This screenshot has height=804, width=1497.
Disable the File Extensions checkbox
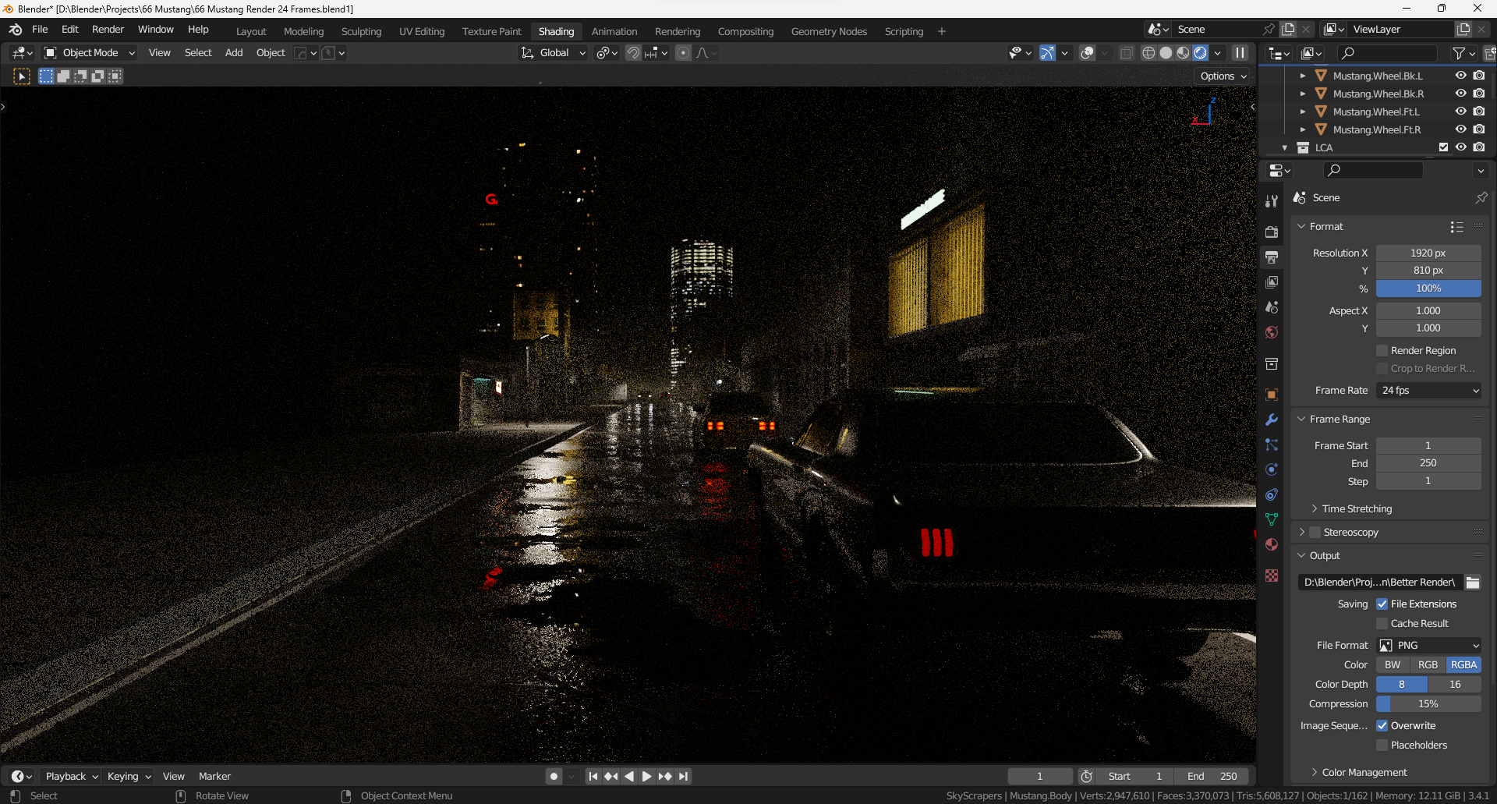(x=1382, y=604)
